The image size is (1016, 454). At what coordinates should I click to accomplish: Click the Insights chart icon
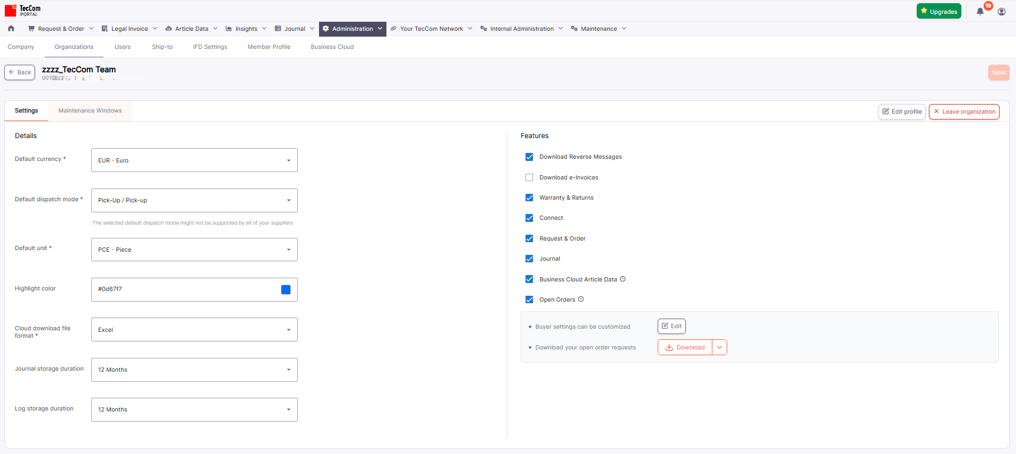(229, 29)
